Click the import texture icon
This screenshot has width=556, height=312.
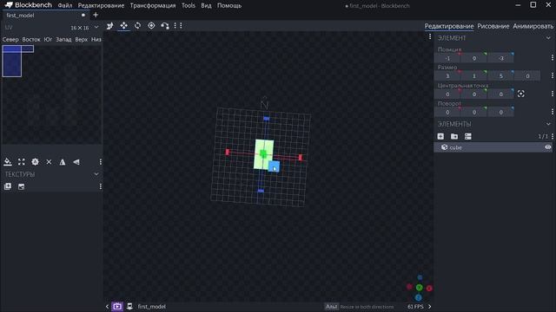pos(8,186)
